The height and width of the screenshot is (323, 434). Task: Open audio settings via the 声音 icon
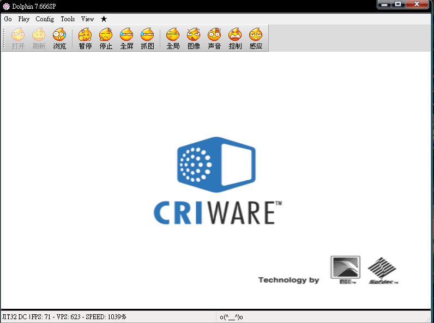[x=214, y=39]
